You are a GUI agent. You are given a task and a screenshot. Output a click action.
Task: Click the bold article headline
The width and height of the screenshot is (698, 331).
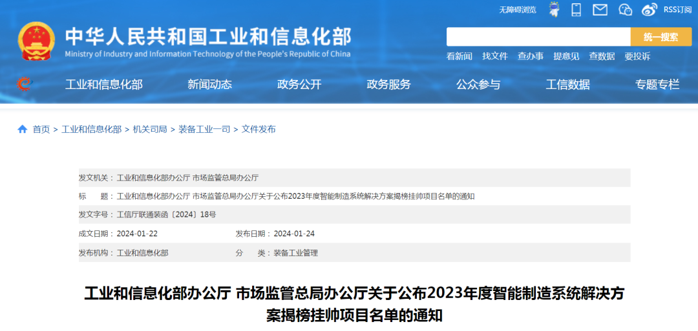(x=354, y=305)
